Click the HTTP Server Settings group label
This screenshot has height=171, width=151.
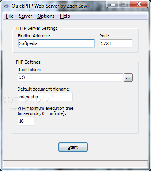(37, 28)
